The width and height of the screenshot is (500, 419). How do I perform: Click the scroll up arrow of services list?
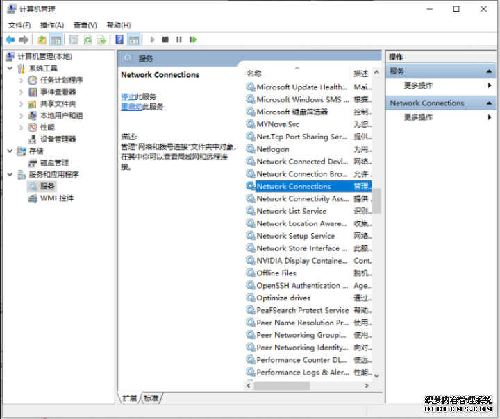376,72
